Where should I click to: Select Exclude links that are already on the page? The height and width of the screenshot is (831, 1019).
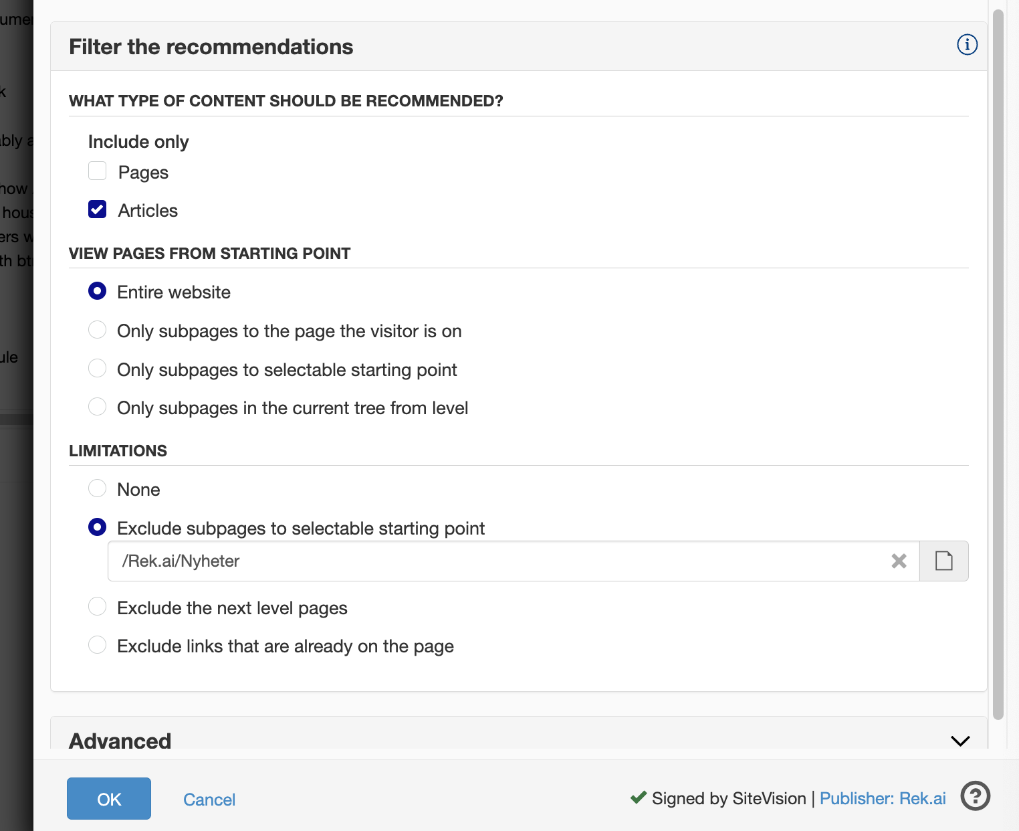point(97,644)
